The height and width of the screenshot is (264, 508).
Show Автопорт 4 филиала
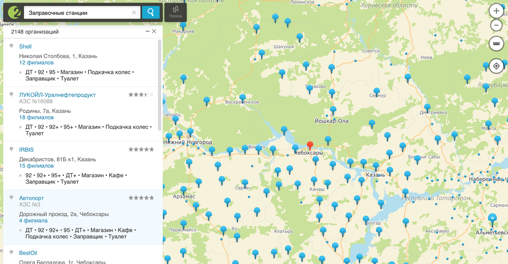pyautogui.click(x=33, y=221)
